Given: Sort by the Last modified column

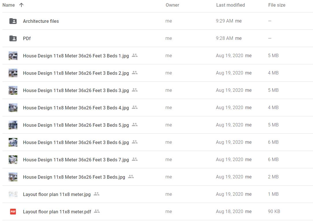Looking at the screenshot, I should (230, 5).
